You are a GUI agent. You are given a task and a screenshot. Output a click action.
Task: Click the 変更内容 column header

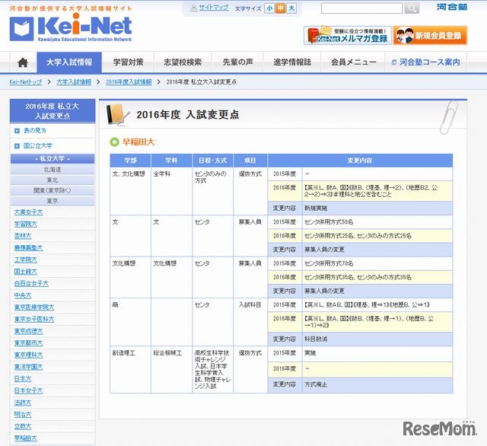point(360,161)
